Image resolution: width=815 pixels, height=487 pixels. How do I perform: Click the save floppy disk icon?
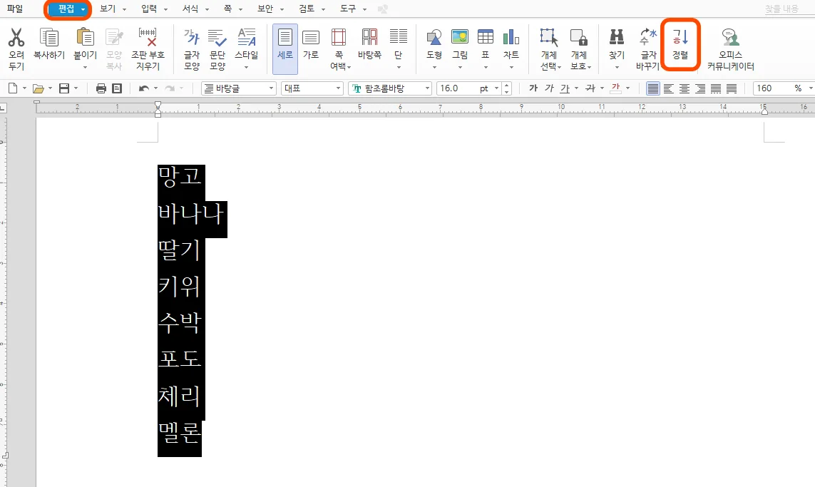pyautogui.click(x=64, y=88)
